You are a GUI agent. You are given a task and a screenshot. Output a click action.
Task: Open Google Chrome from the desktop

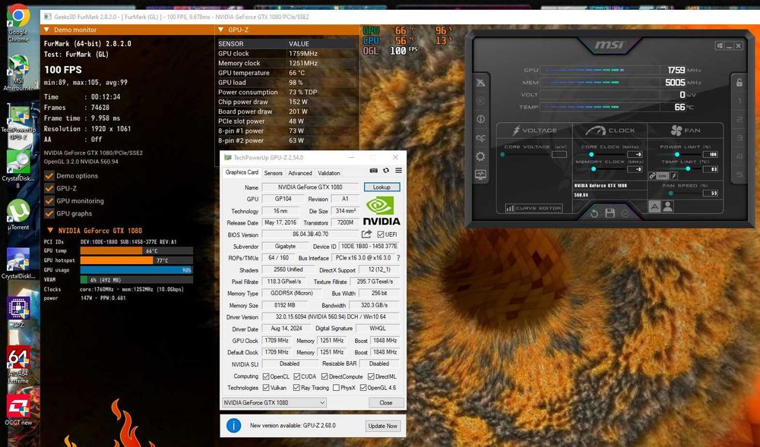tap(18, 22)
